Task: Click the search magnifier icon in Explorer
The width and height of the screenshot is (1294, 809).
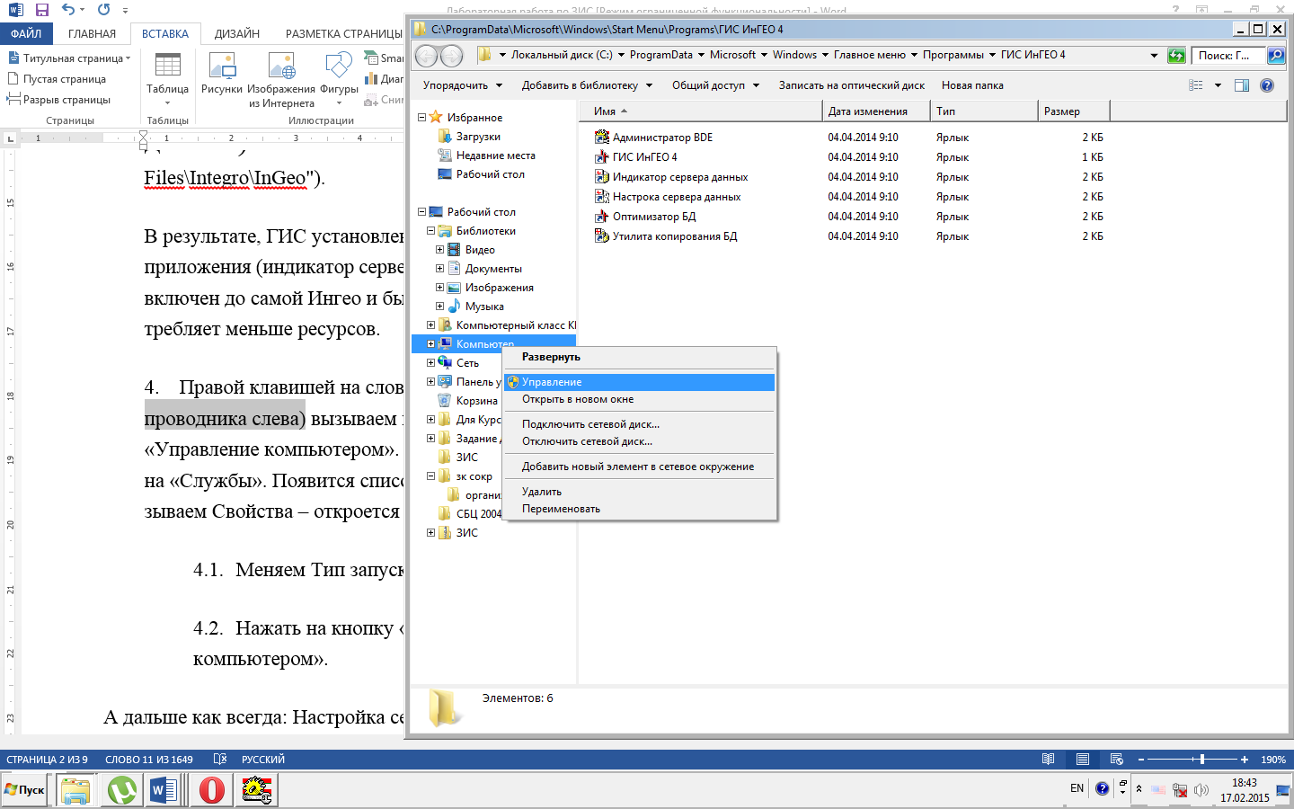Action: [1275, 56]
